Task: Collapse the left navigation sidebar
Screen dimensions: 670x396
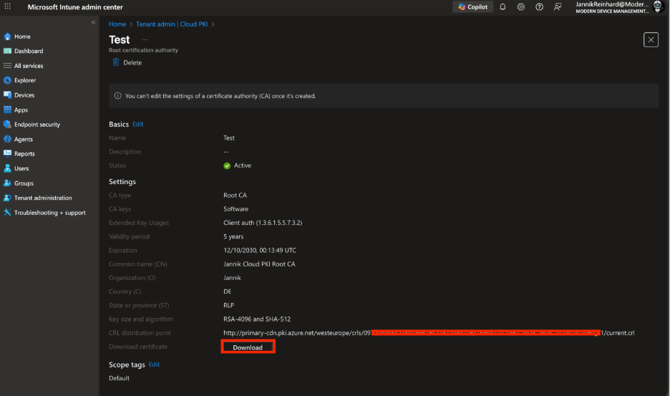Action: tap(93, 23)
